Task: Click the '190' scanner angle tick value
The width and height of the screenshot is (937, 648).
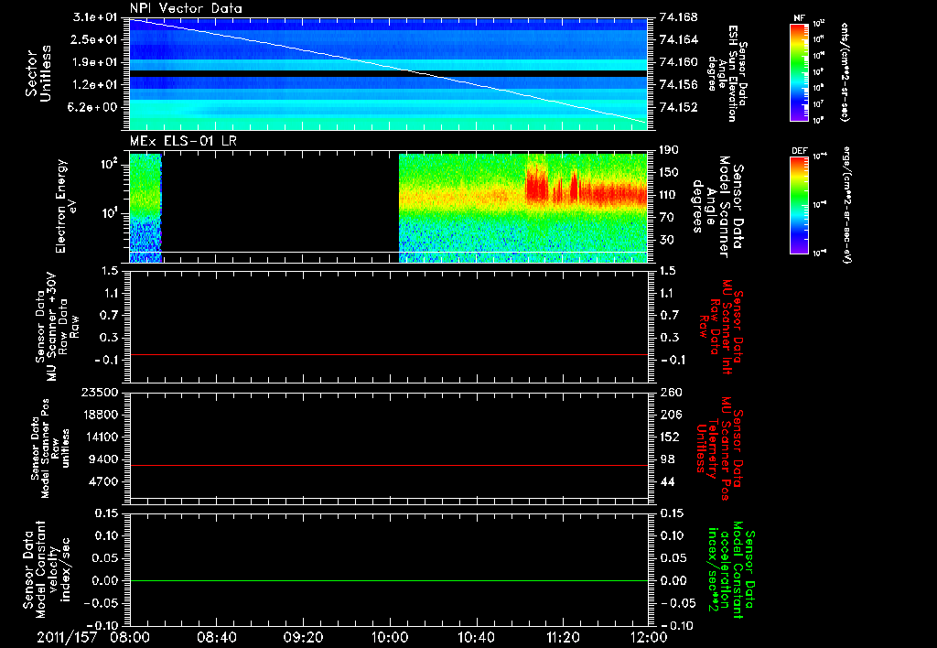Action: click(x=669, y=150)
